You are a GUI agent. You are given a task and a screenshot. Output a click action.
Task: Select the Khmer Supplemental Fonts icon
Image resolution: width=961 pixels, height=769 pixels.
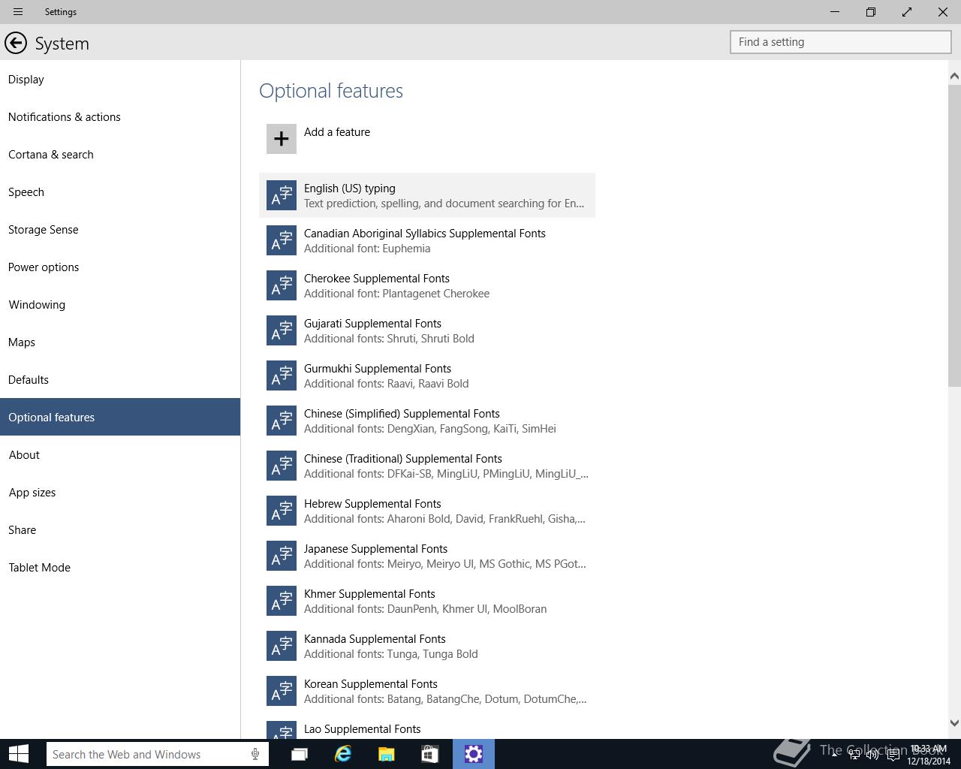click(x=282, y=601)
